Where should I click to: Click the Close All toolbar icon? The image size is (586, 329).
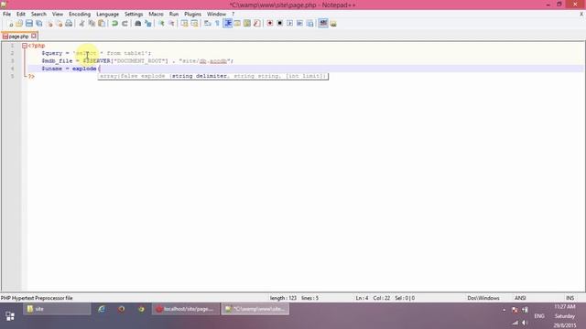pyautogui.click(x=59, y=24)
